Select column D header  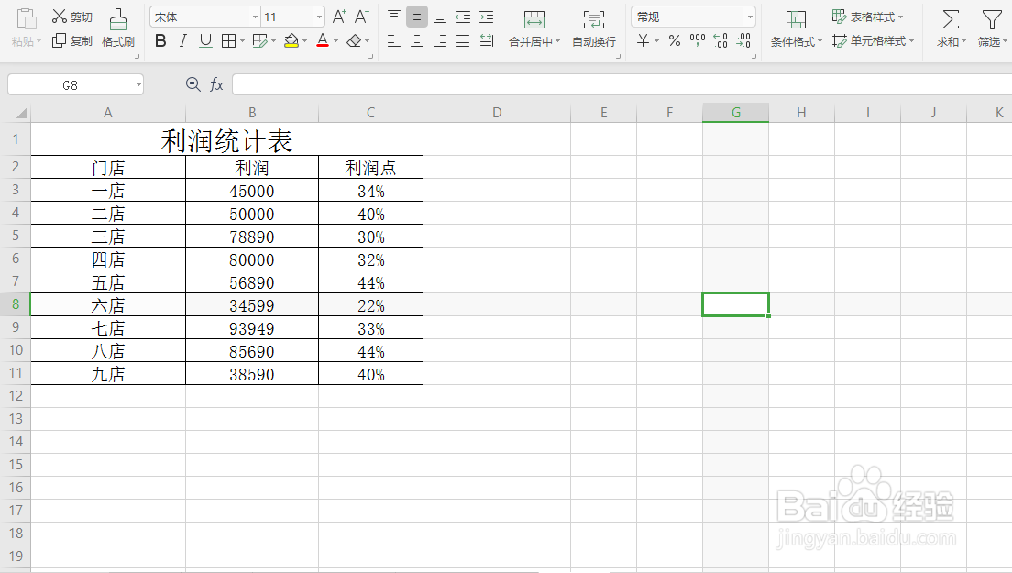pos(497,113)
